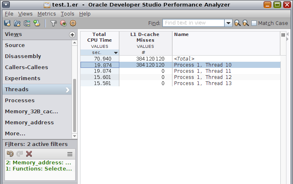Click the Compare Experiments toolbar icon

coord(27,23)
